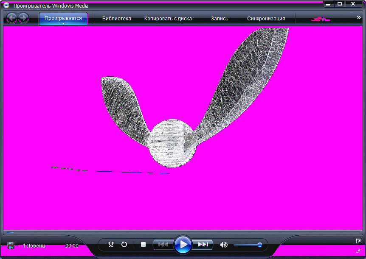Click the video file icon near Лоренц
The image size is (366, 259).
click(x=11, y=245)
